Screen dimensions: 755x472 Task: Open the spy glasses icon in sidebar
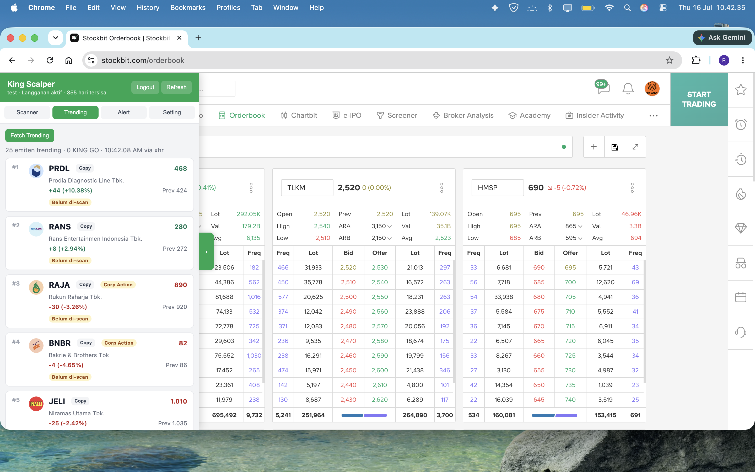click(741, 263)
